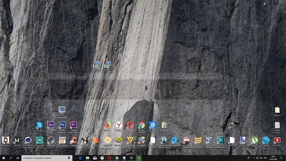Launch Adobe Premiere Pro shortcut
This screenshot has width=286, height=161.
pos(73,125)
